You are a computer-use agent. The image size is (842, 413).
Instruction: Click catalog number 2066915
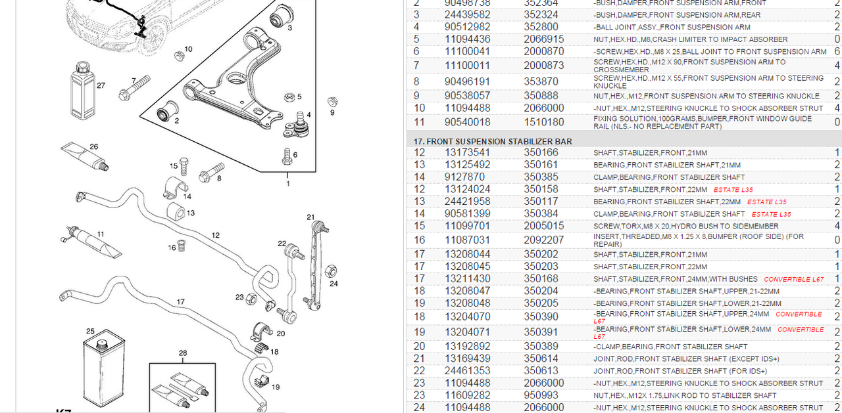point(544,39)
